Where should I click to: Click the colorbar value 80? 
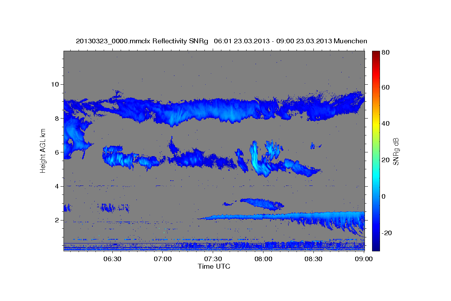(386, 53)
